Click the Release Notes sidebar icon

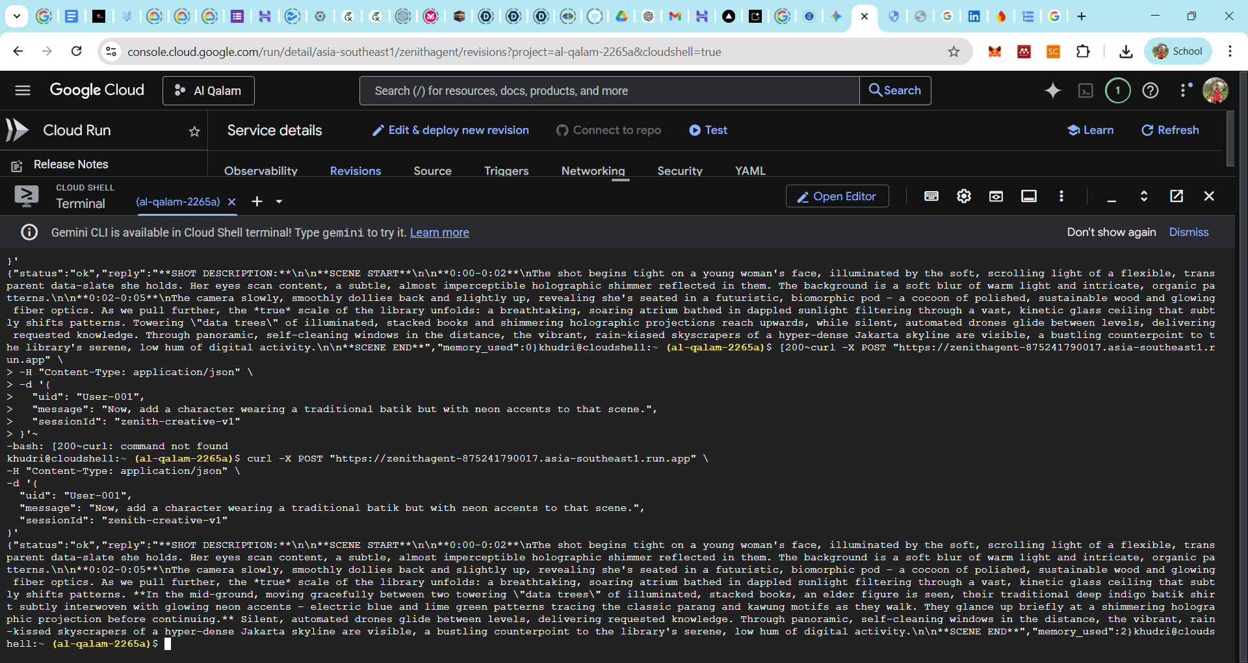17,166
